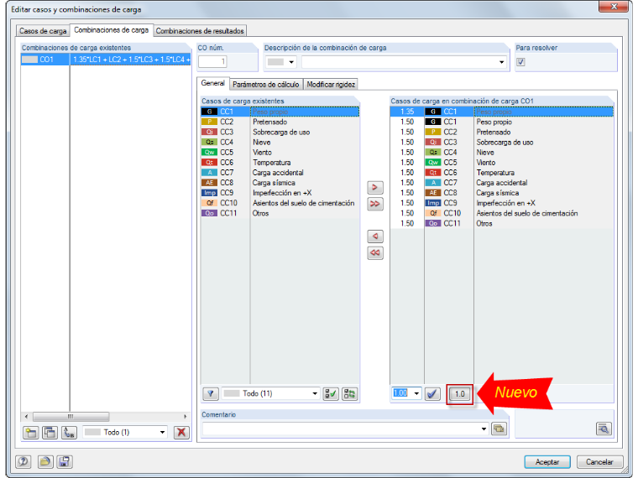Click the filter icon below existing load cases

[x=211, y=393]
